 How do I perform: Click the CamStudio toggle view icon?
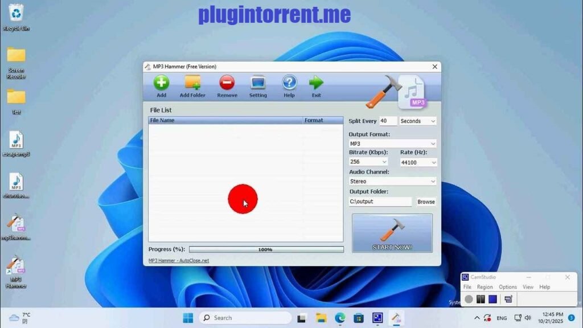(508, 299)
